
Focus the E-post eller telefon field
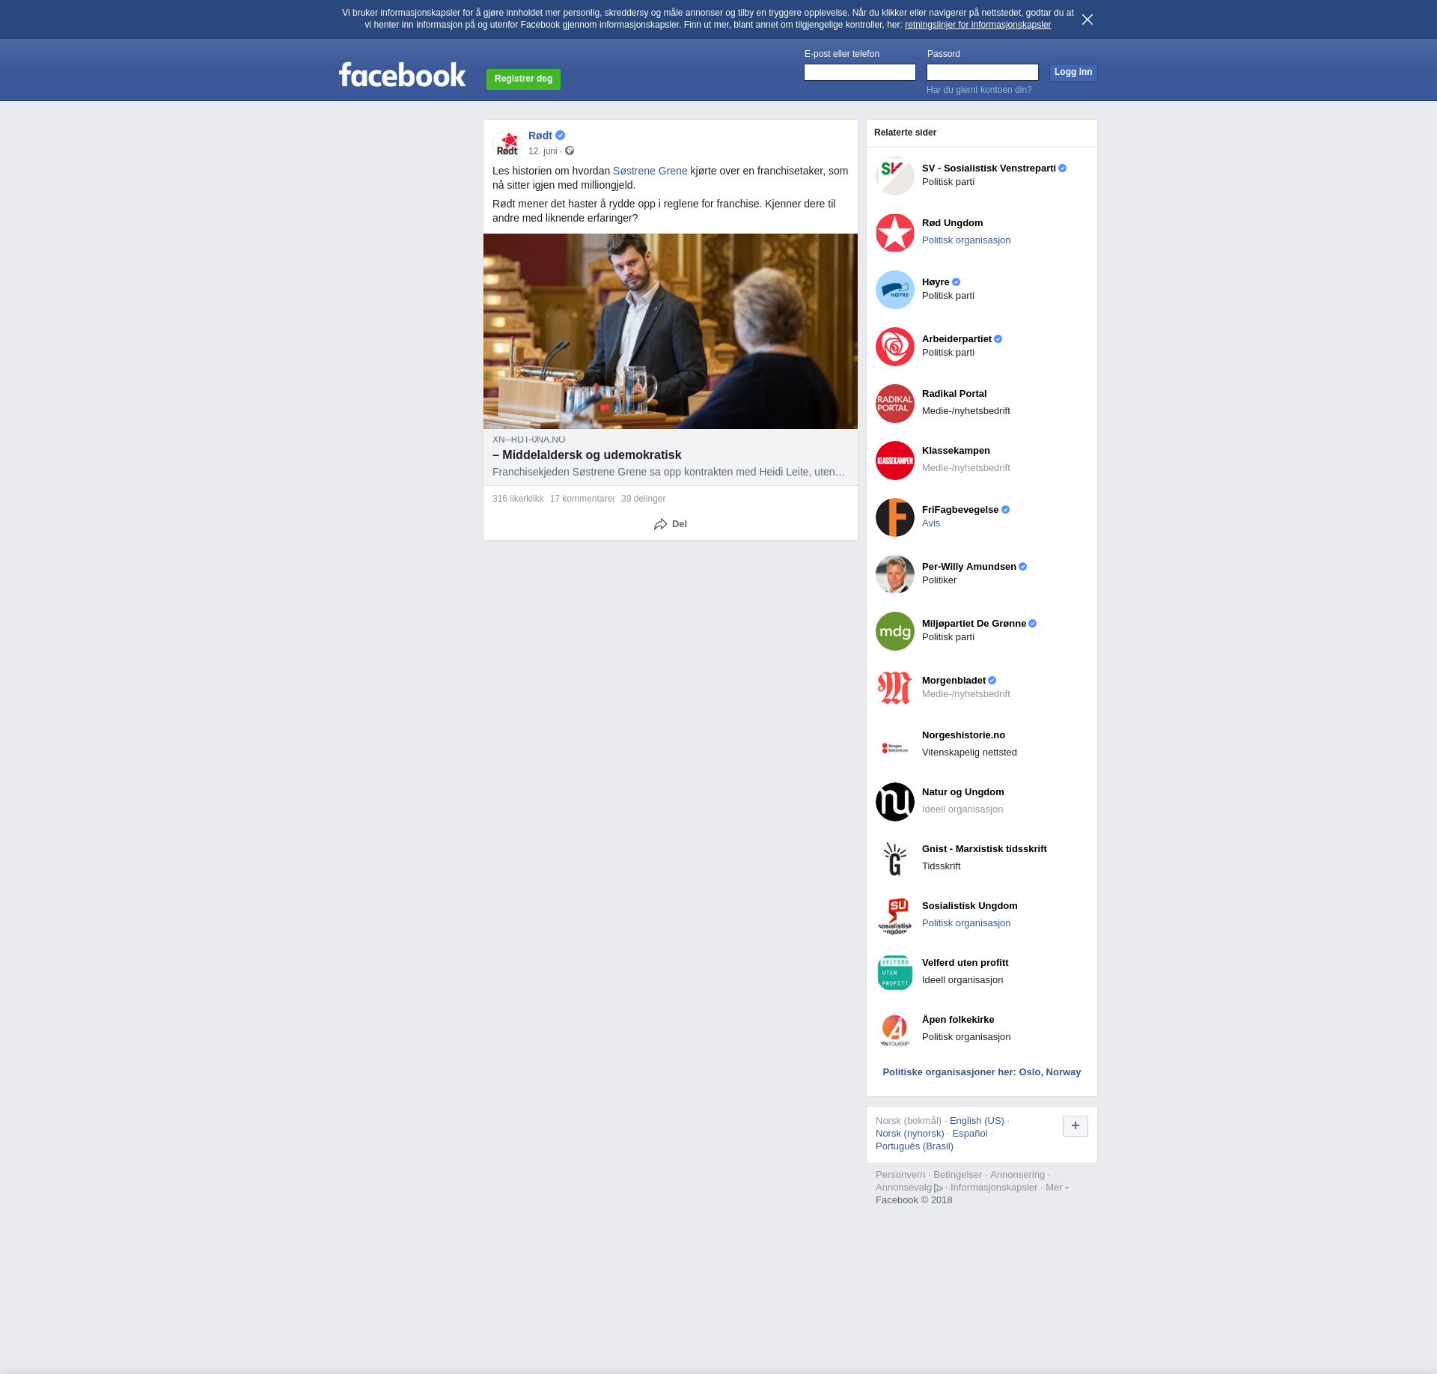pos(859,73)
